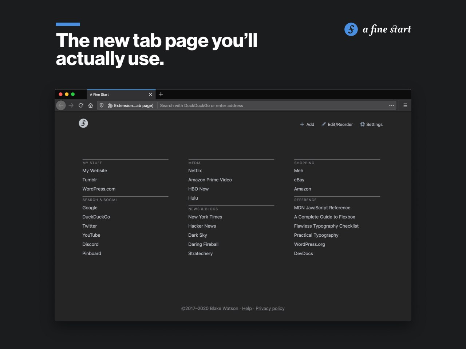Open the DuckDuckGo link
Screen dimensions: 466x349
click(96, 217)
